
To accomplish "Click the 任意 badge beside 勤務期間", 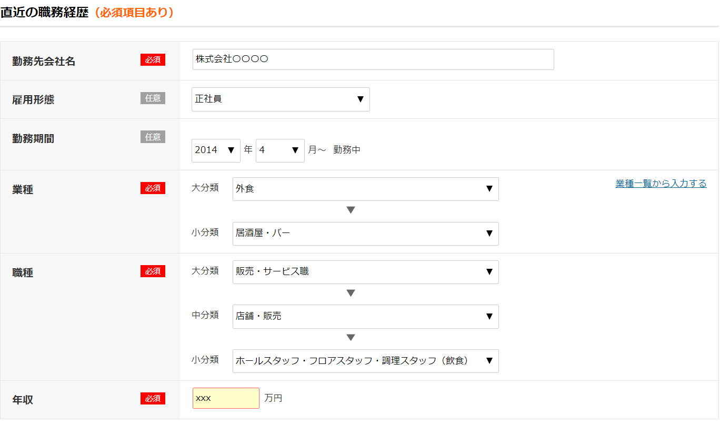I will [153, 137].
